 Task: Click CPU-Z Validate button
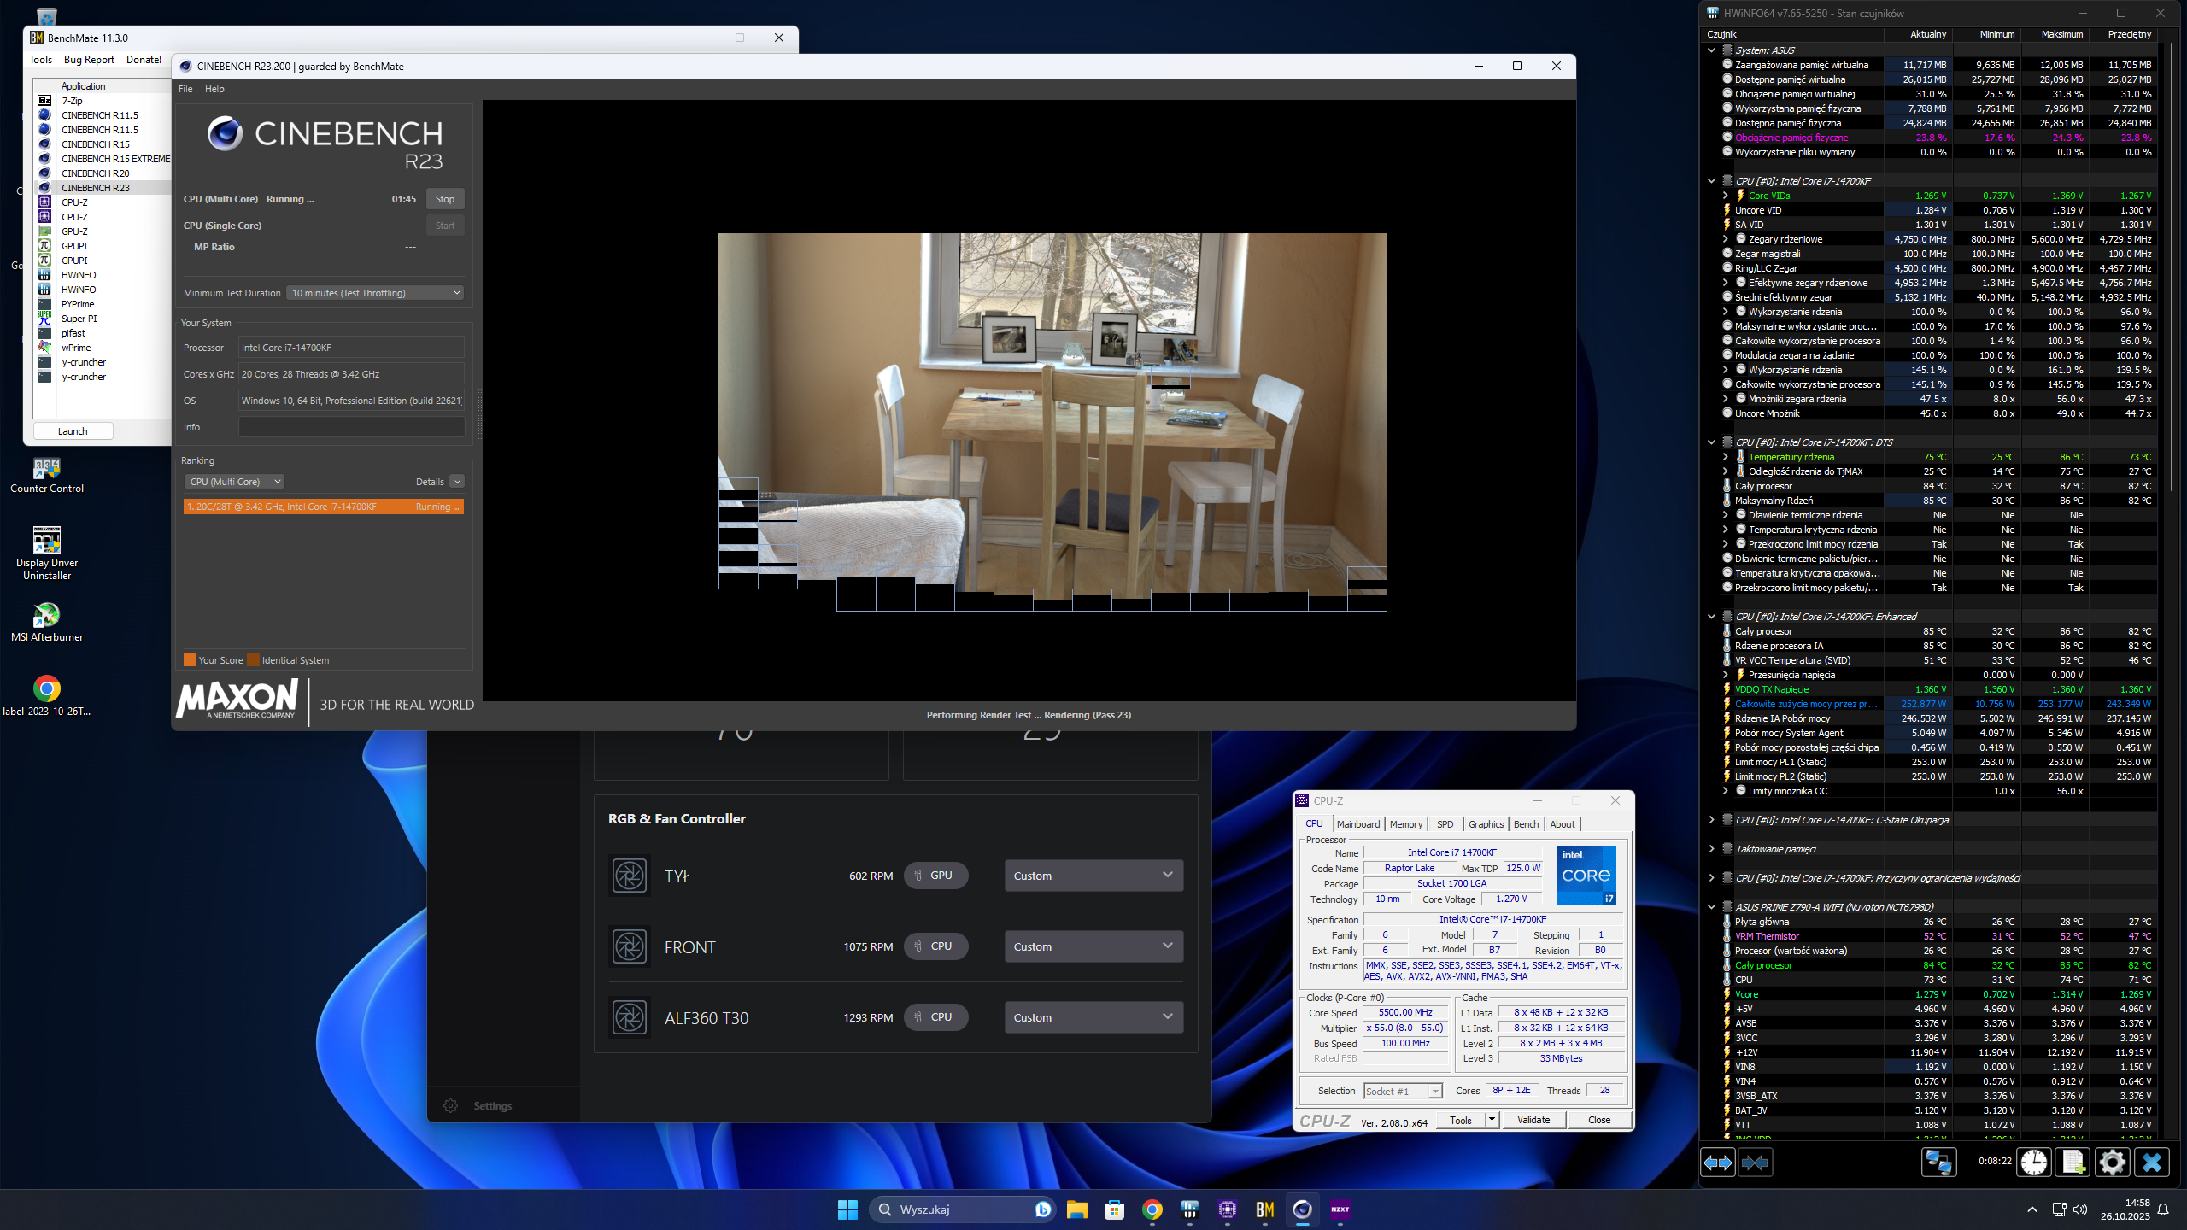tap(1533, 1120)
